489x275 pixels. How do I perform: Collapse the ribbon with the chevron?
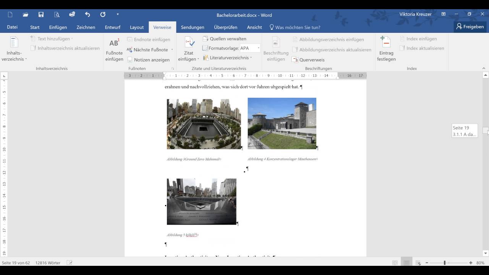pos(484,68)
